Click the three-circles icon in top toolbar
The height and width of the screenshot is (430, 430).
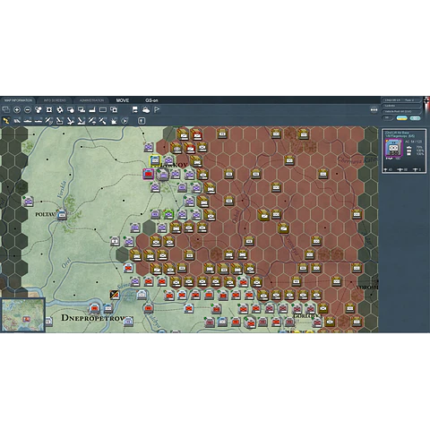click(39, 110)
